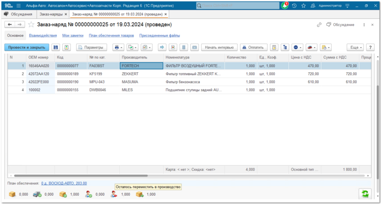Open the Еще menu dropdown
This screenshot has height=205, width=382.
(x=355, y=47)
